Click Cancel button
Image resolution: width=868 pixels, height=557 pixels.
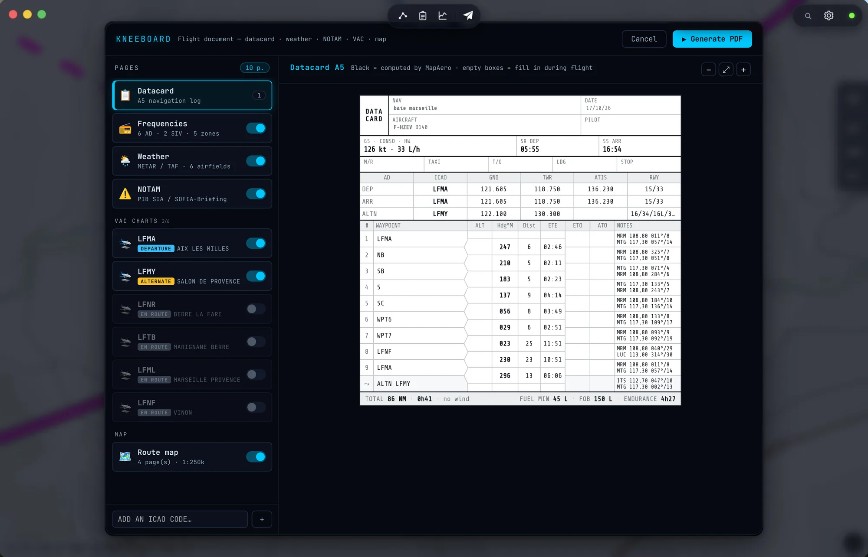point(644,39)
